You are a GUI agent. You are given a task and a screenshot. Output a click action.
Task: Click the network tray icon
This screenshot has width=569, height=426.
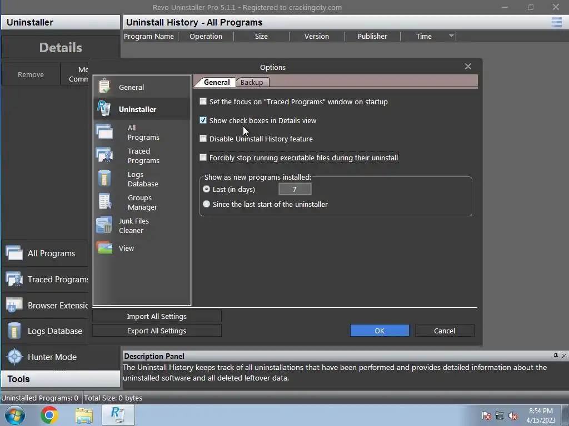pyautogui.click(x=500, y=415)
